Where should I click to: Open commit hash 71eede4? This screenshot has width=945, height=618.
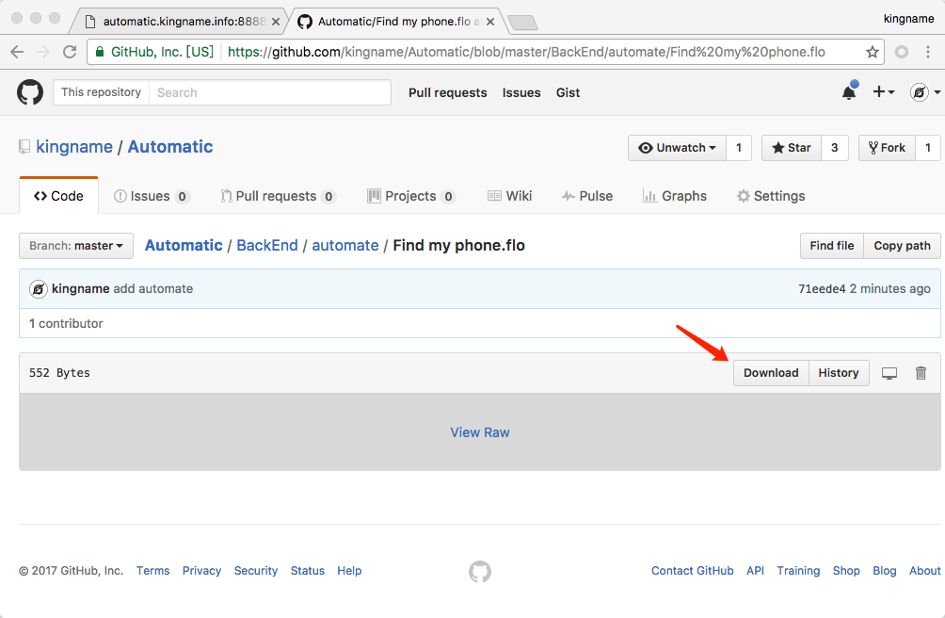[x=822, y=289]
